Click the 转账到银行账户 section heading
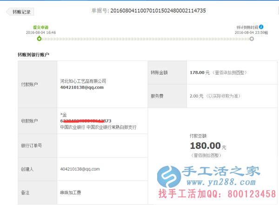279x205 pixels. [x=37, y=55]
